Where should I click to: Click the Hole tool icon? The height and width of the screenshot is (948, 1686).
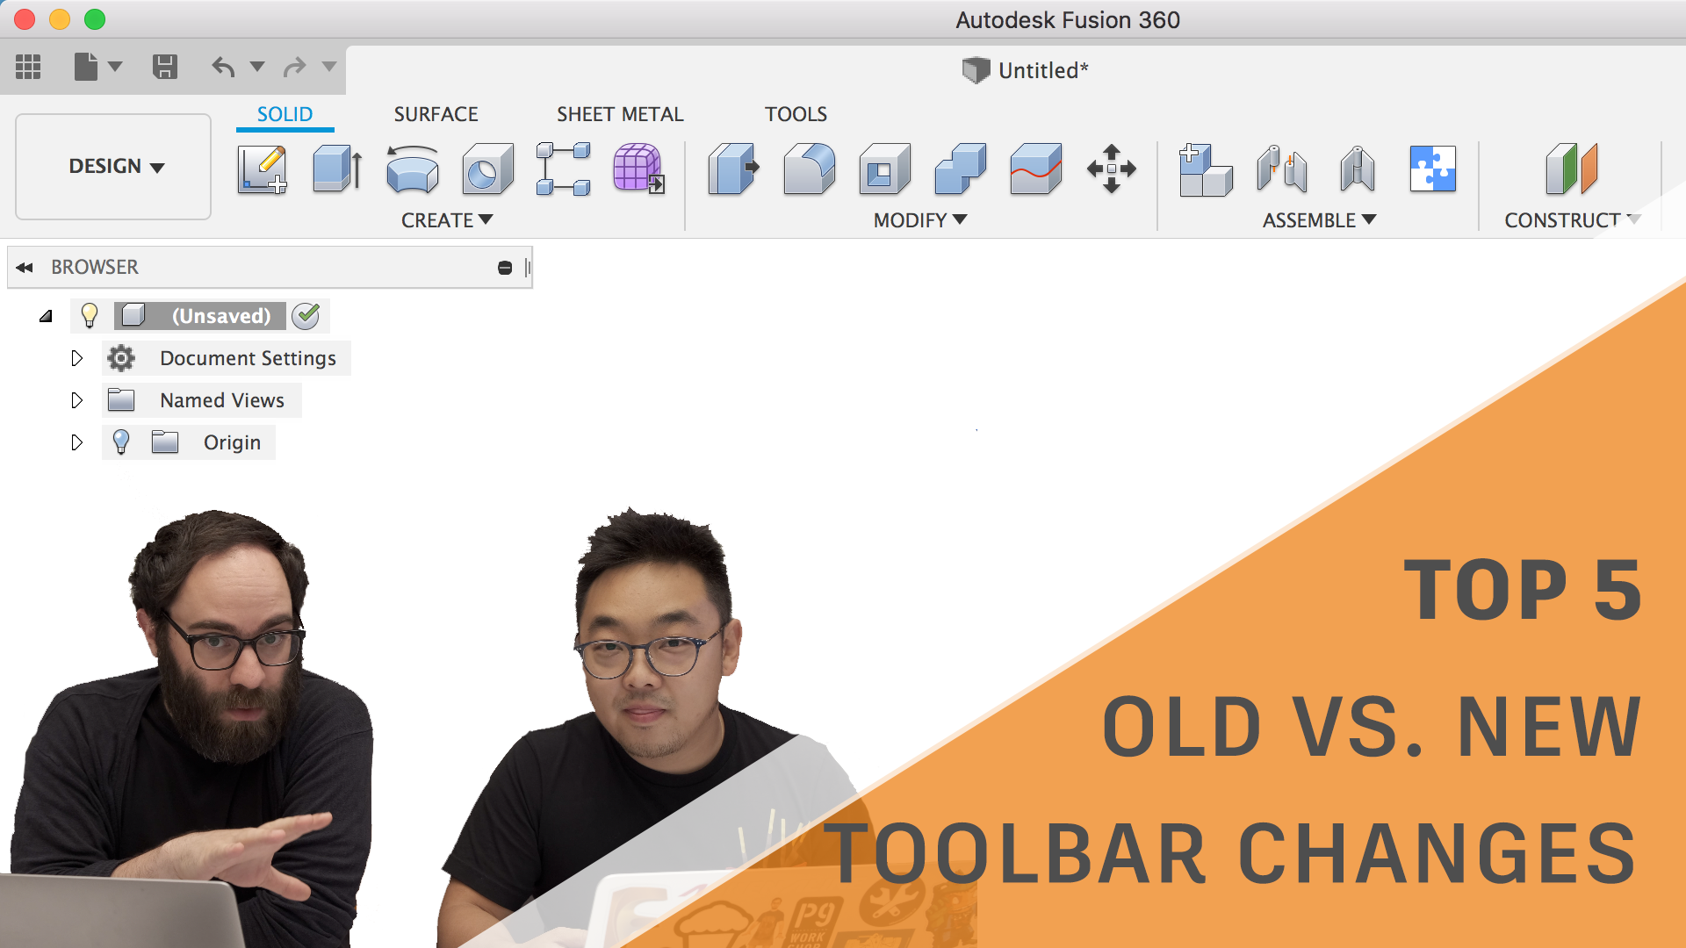(487, 169)
